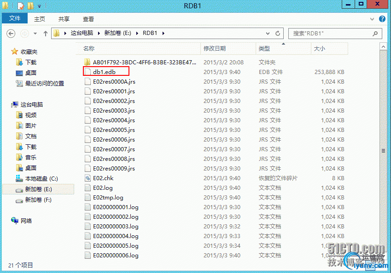Open the address bar history dropdown
The image size is (391, 273).
tap(268, 34)
